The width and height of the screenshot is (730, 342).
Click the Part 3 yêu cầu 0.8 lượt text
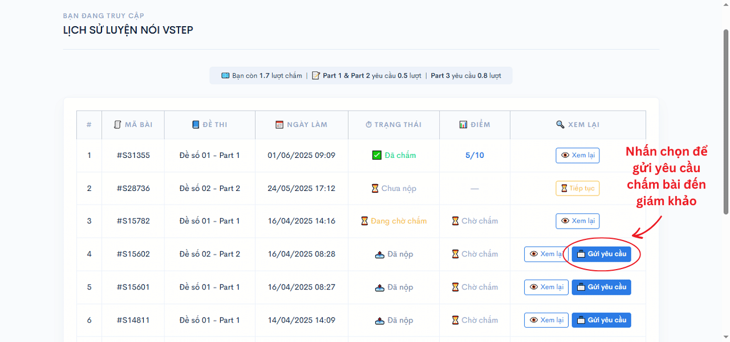pyautogui.click(x=466, y=75)
